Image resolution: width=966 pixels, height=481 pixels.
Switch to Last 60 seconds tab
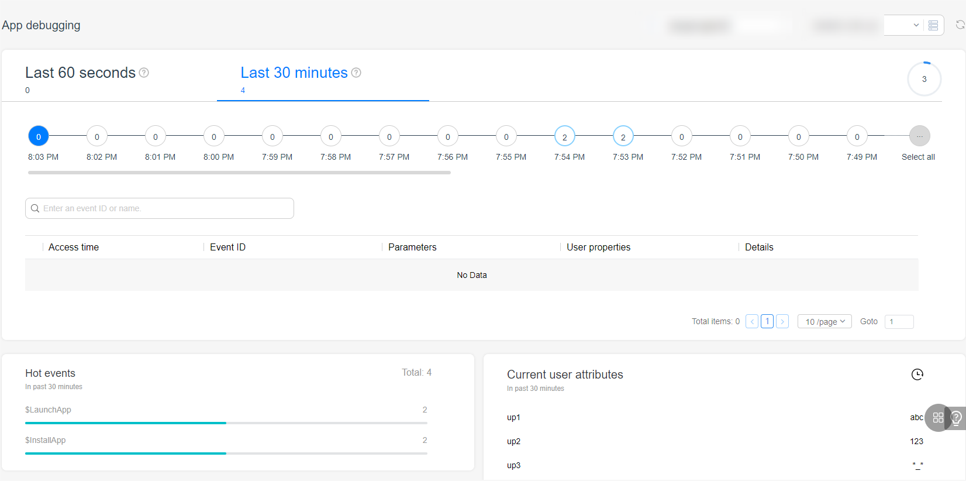coord(81,73)
